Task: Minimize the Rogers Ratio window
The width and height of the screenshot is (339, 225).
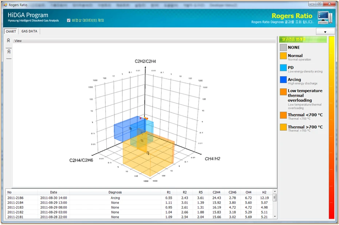Action: pyautogui.click(x=312, y=4)
